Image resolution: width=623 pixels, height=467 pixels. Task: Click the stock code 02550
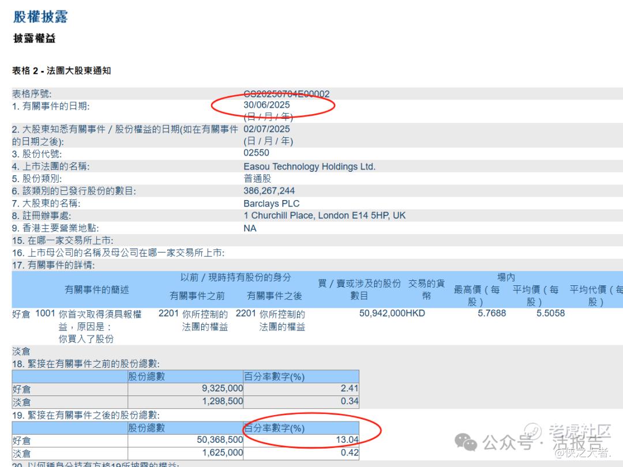[x=256, y=153]
